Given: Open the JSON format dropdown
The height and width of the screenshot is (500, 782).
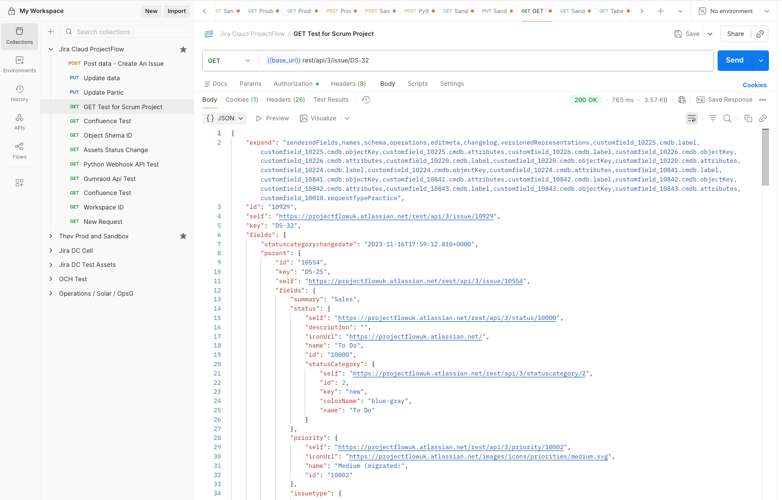Looking at the screenshot, I should (225, 118).
